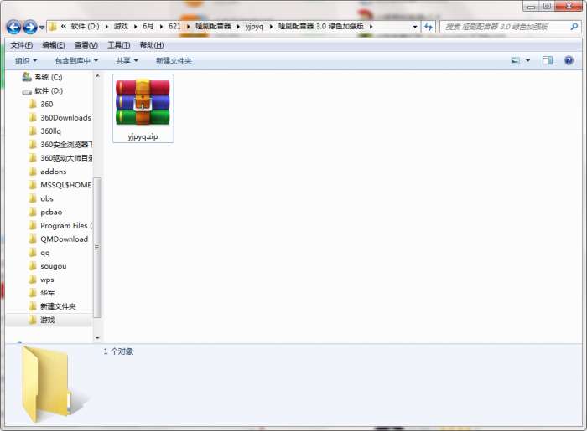Select the 360llq folder
587x431 pixels.
pyautogui.click(x=50, y=131)
